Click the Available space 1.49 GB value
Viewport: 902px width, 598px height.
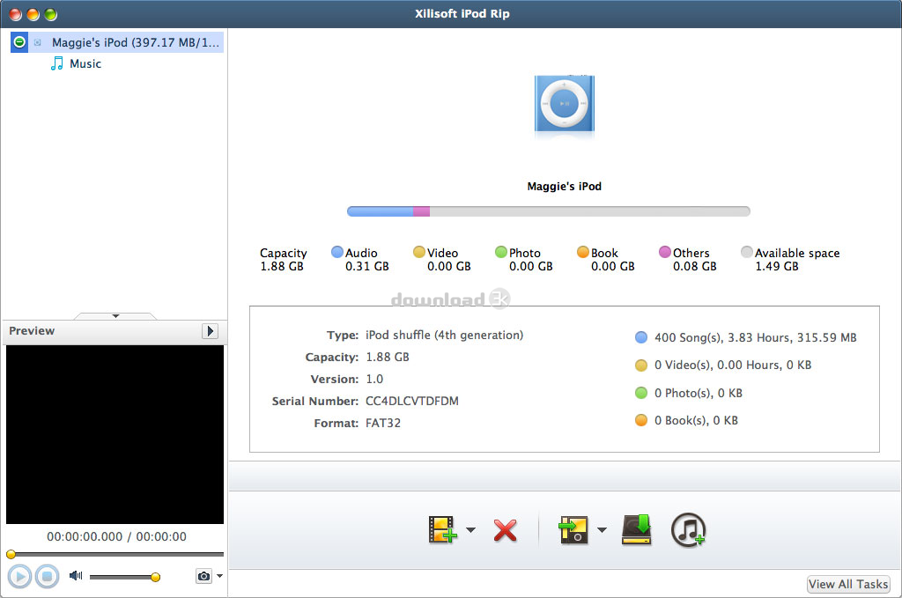click(777, 266)
